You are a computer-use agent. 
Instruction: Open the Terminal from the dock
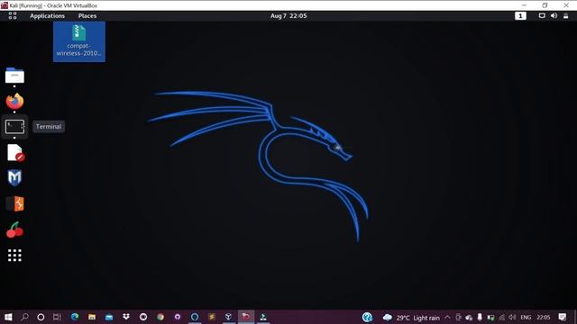(14, 127)
